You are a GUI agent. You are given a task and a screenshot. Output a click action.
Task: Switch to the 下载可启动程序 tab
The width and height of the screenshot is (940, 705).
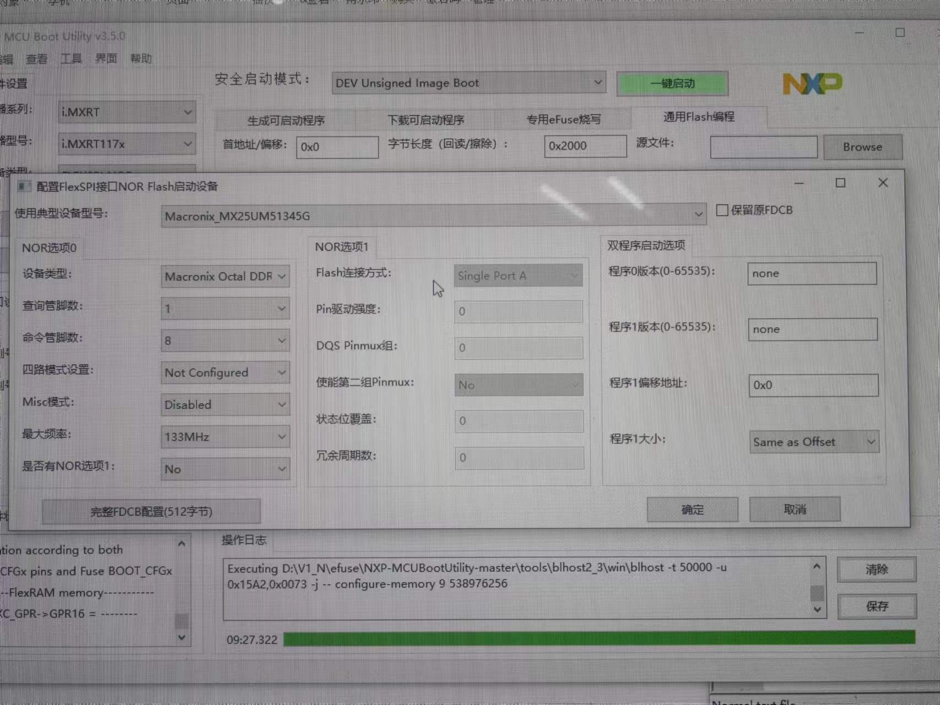(426, 119)
